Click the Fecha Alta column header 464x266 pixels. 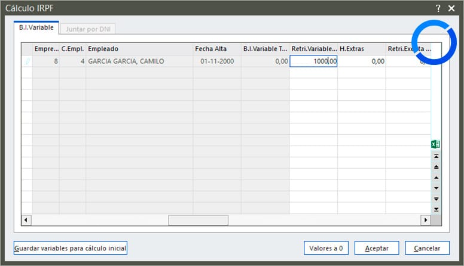(x=217, y=49)
